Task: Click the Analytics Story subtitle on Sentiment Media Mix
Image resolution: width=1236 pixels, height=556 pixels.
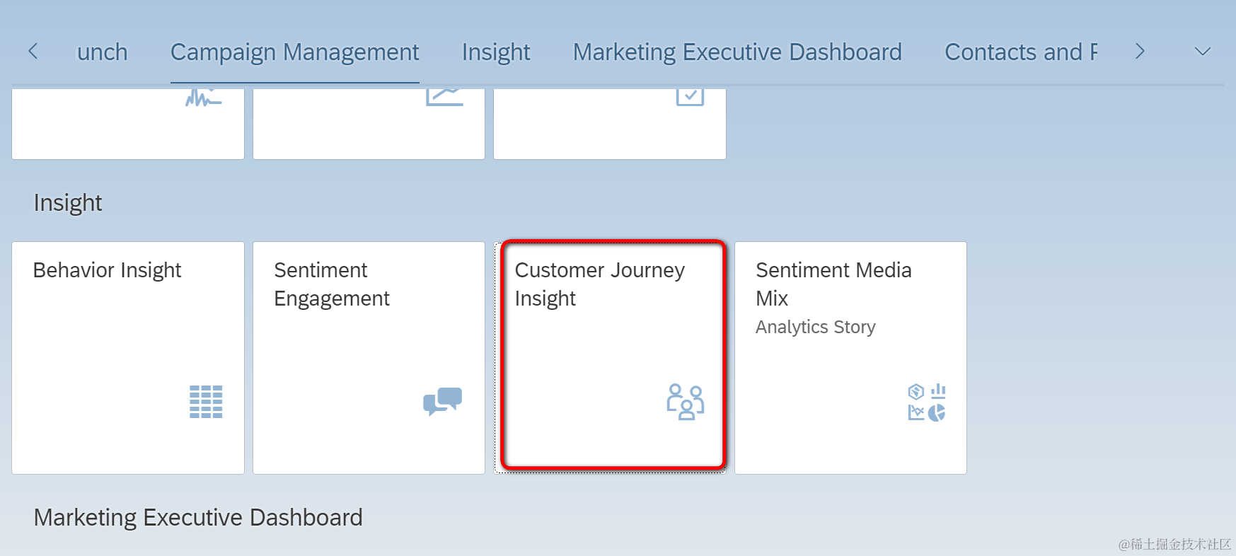Action: point(815,327)
